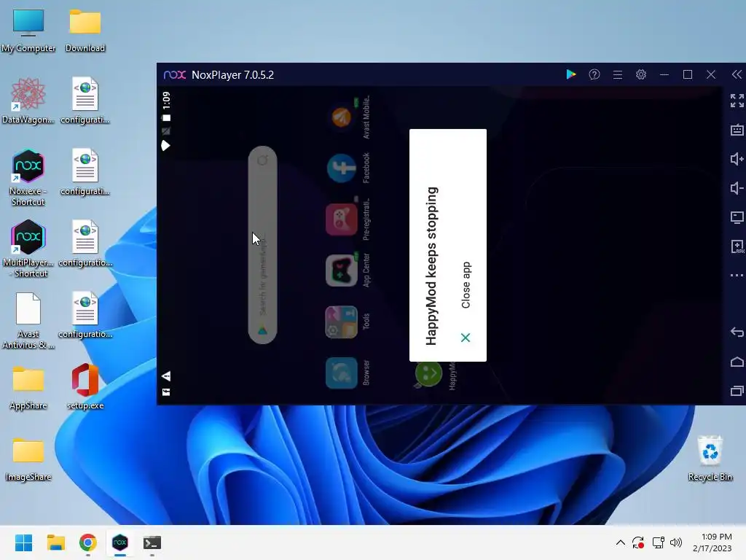The height and width of the screenshot is (560, 746).
Task: Open the terminal from the taskbar
Action: 152,542
